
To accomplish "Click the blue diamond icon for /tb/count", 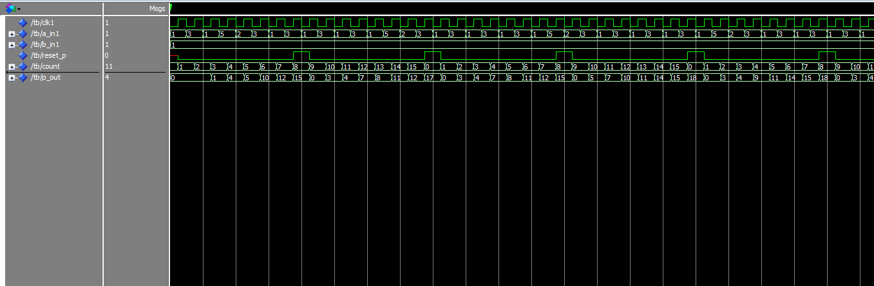I will pyautogui.click(x=23, y=66).
